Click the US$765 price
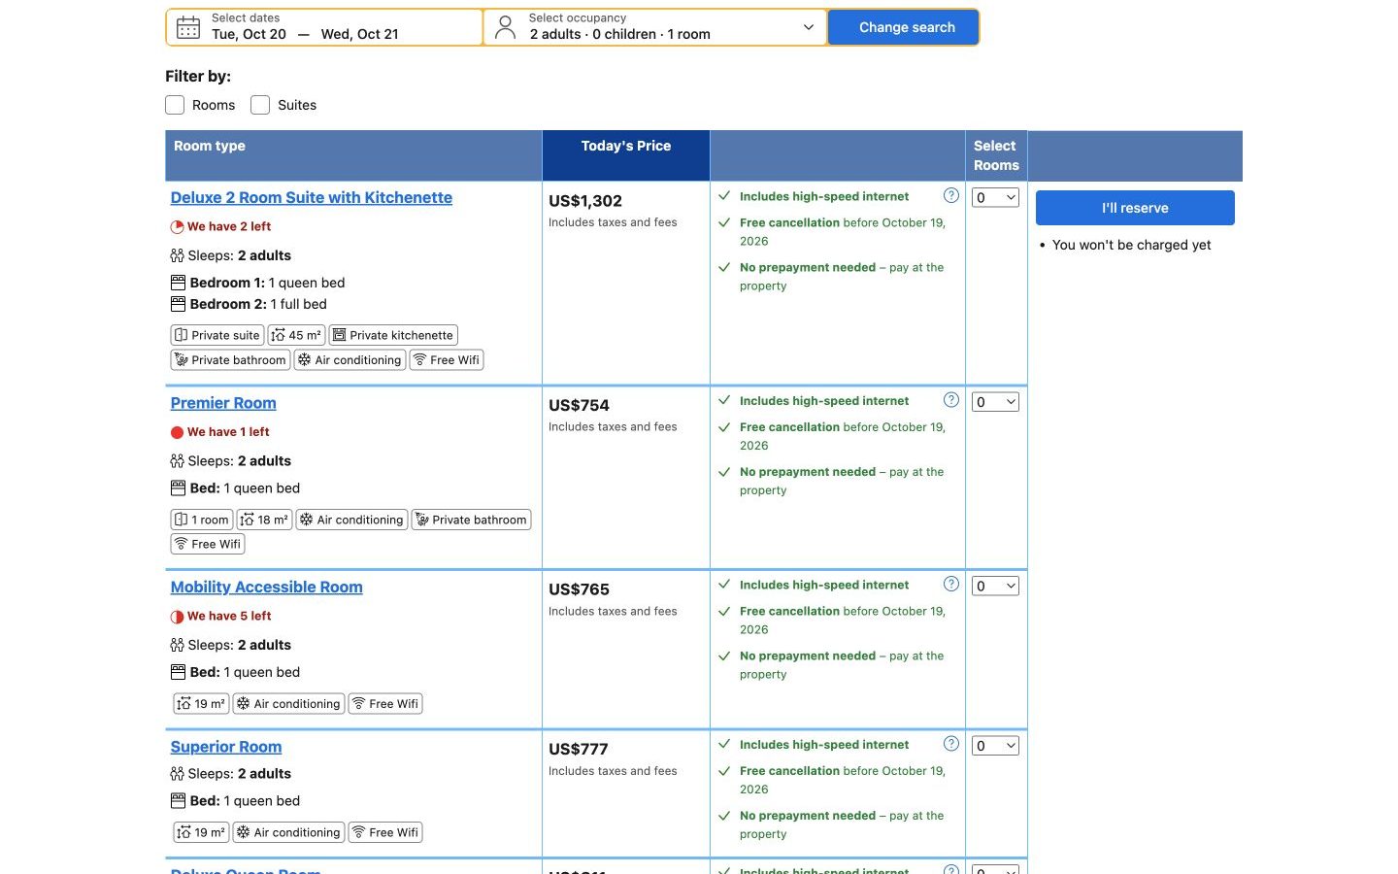The image size is (1398, 874). point(580,589)
